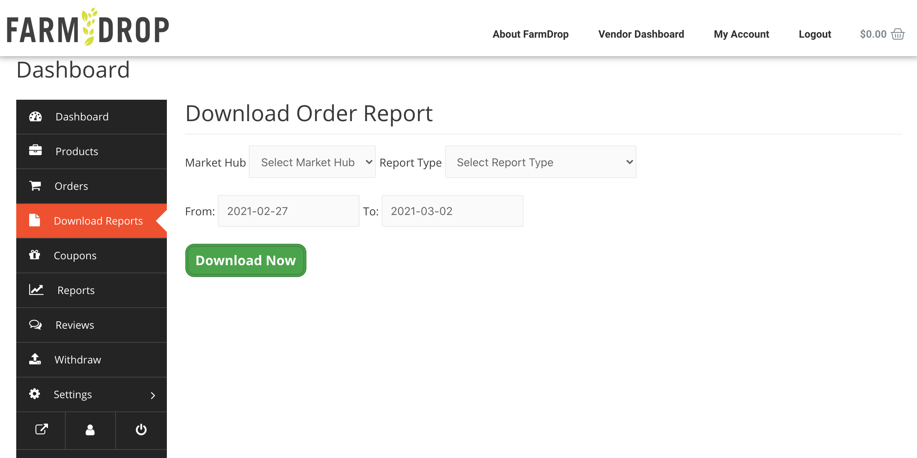917x458 pixels.
Task: Click the To date field
Action: (x=452, y=211)
